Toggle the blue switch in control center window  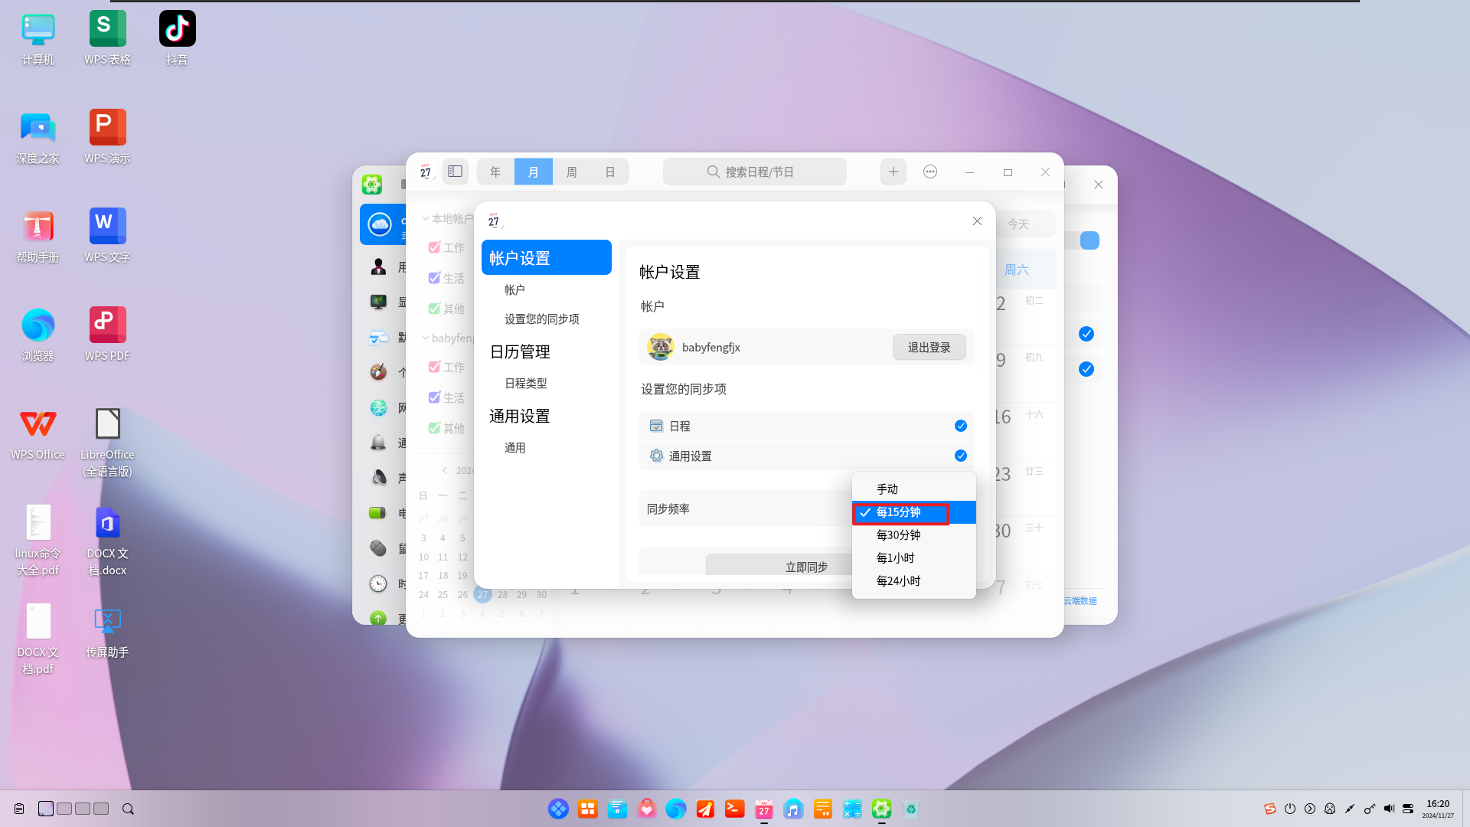1089,240
